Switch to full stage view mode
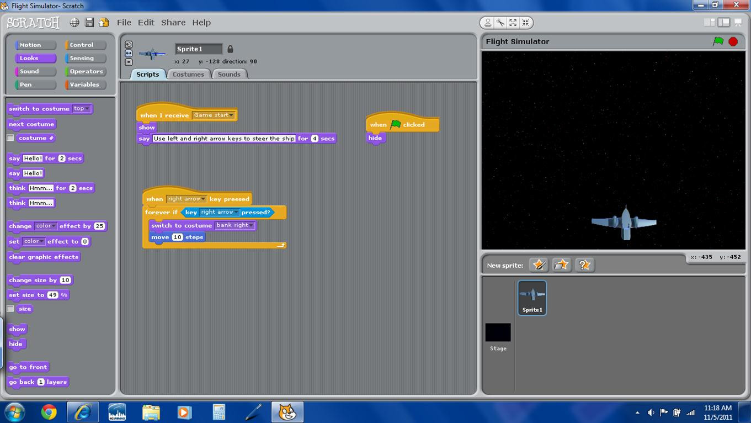The width and height of the screenshot is (751, 423). click(723, 23)
